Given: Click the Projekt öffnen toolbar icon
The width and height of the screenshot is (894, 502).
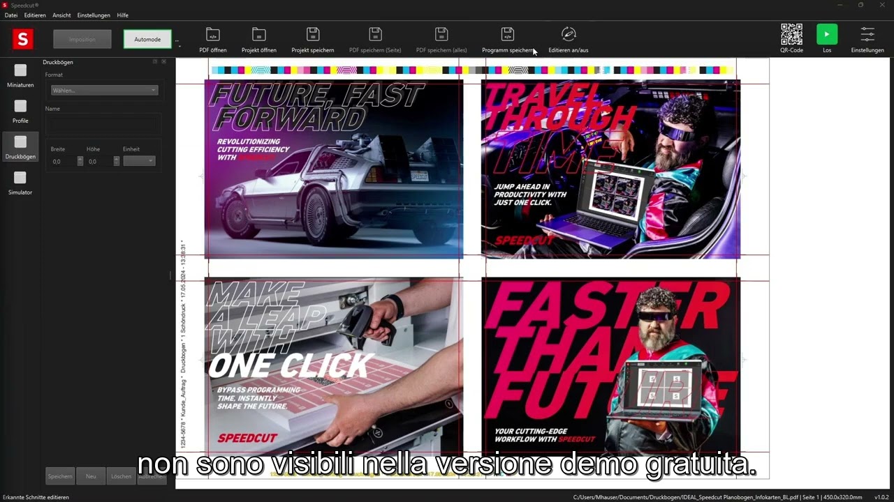Looking at the screenshot, I should pyautogui.click(x=259, y=34).
